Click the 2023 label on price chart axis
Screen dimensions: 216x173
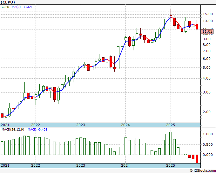[81, 125]
